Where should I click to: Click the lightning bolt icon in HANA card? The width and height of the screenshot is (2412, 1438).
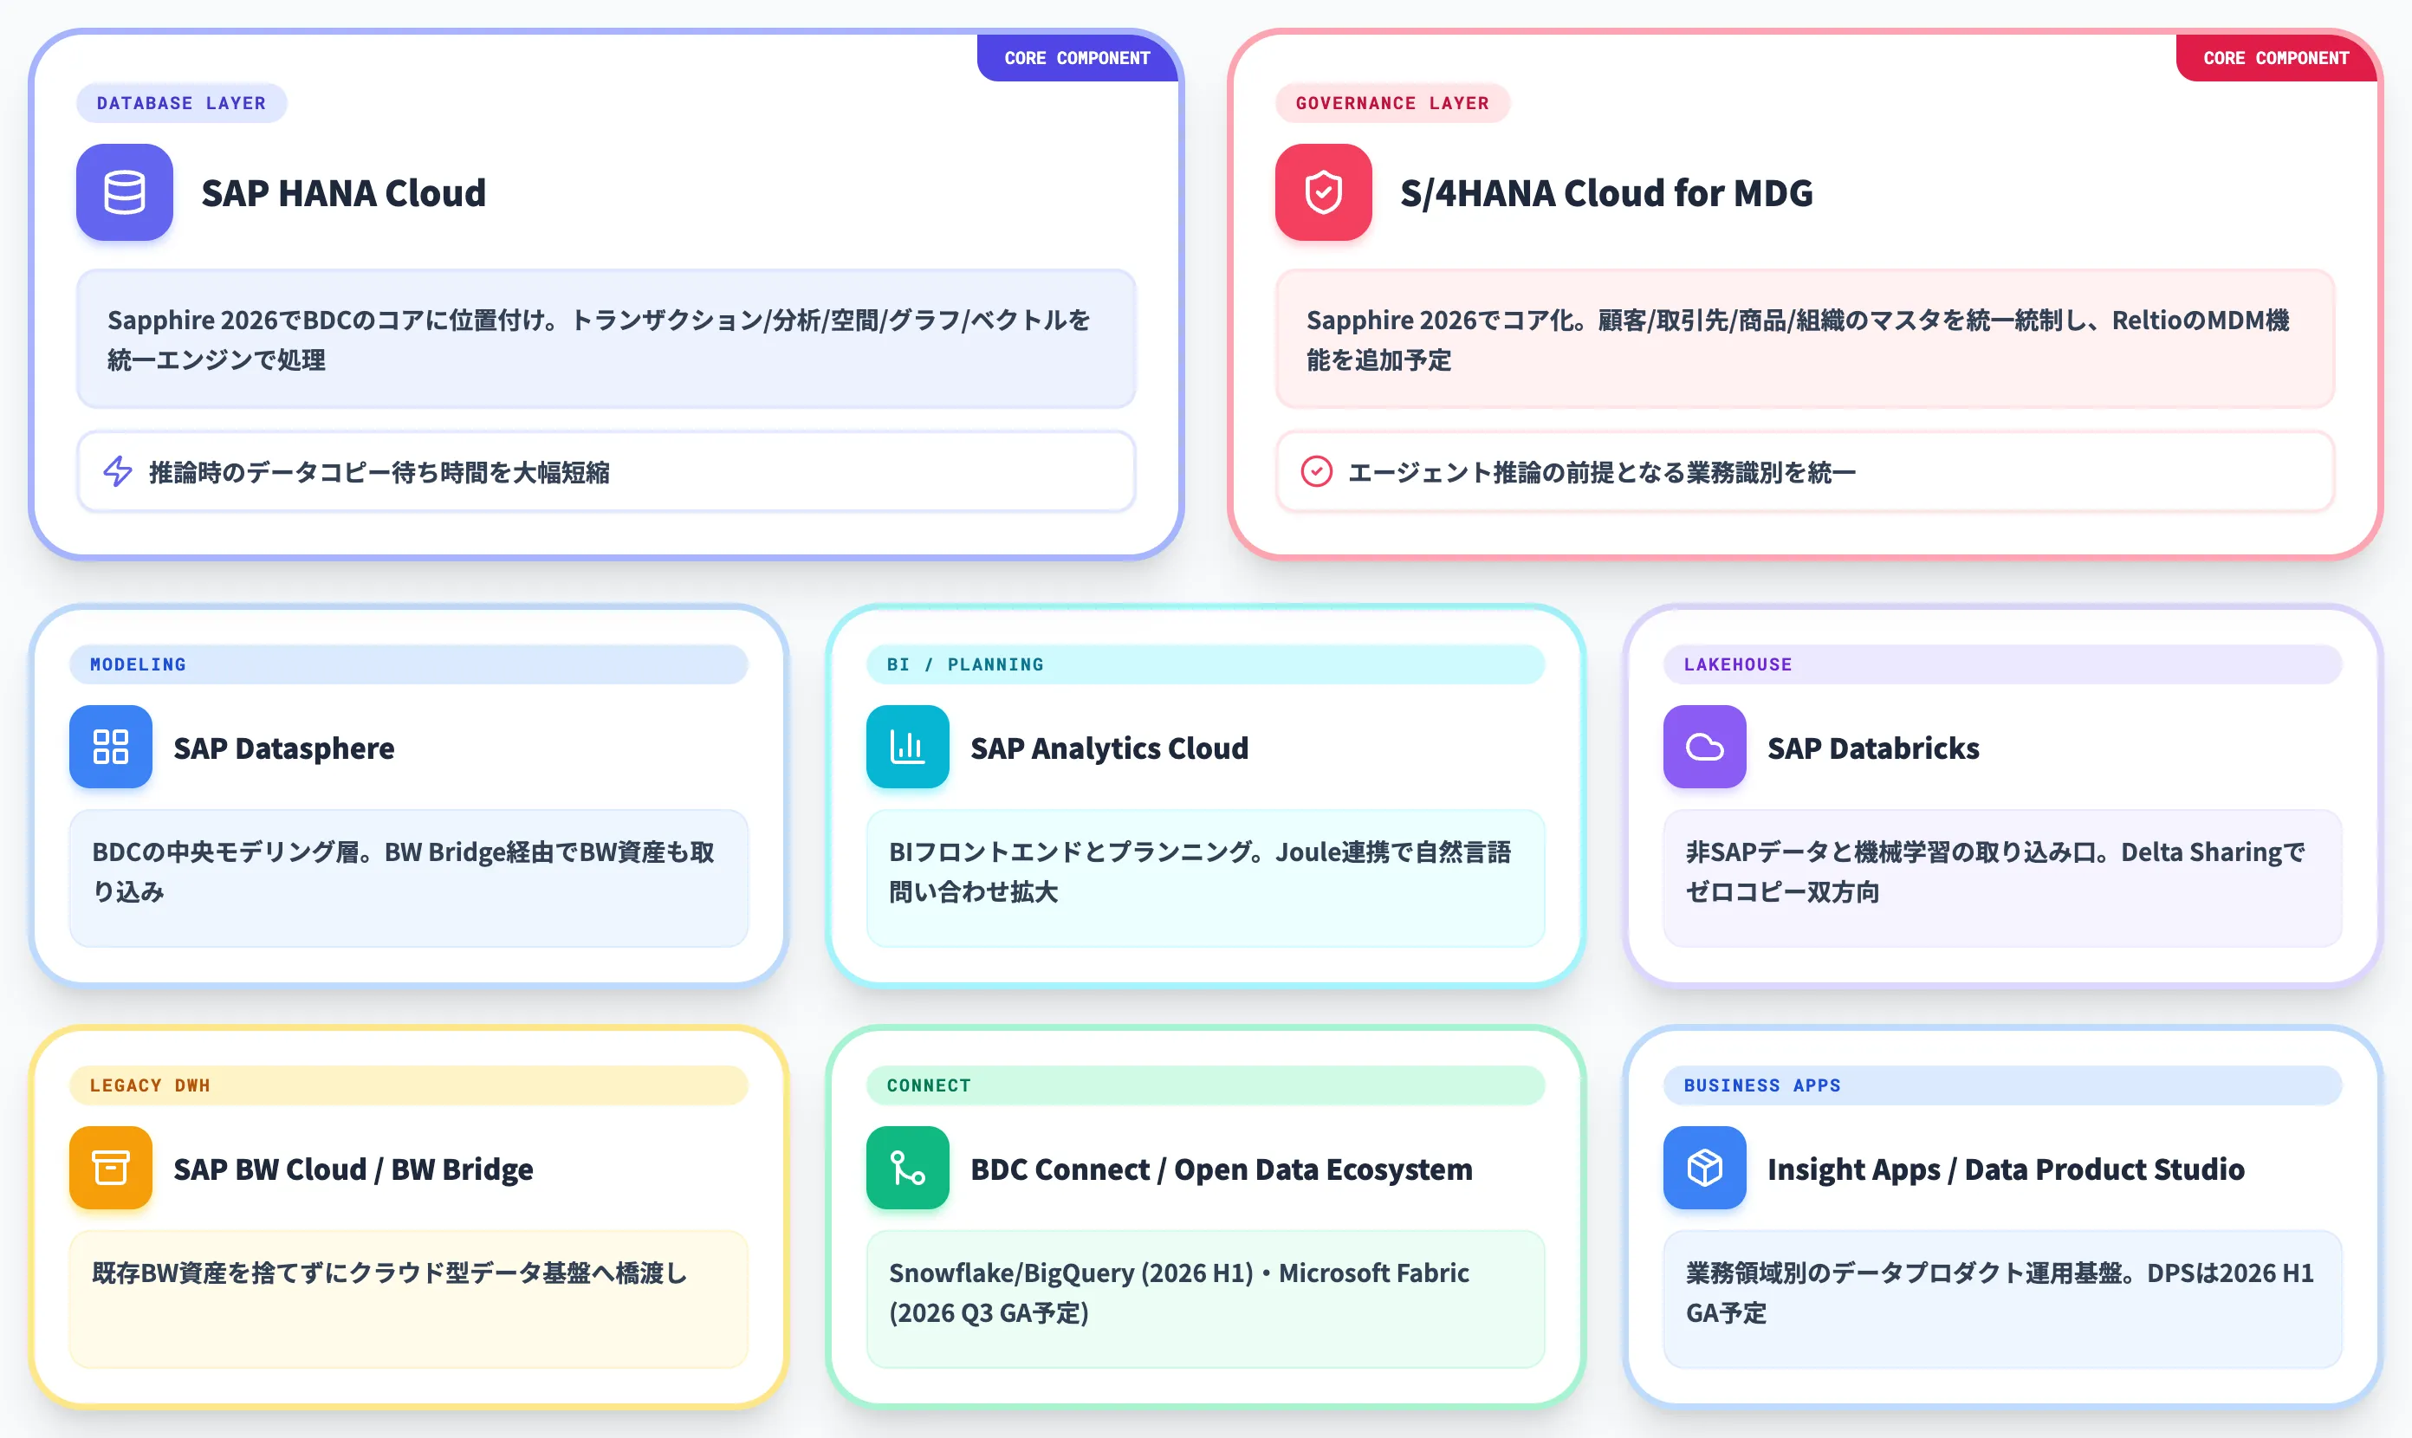(x=118, y=471)
